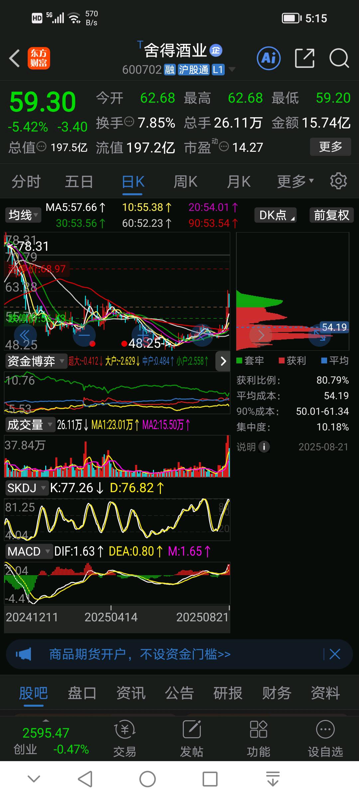Open the MACD indicator dropdown
Viewport: 359px width, 797px height.
tap(29, 551)
